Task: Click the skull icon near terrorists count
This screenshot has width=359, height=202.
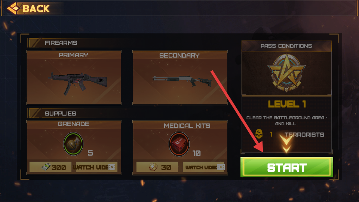Action: [259, 134]
